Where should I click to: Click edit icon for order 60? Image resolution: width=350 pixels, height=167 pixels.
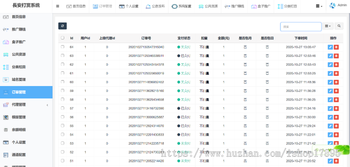pos(330,82)
